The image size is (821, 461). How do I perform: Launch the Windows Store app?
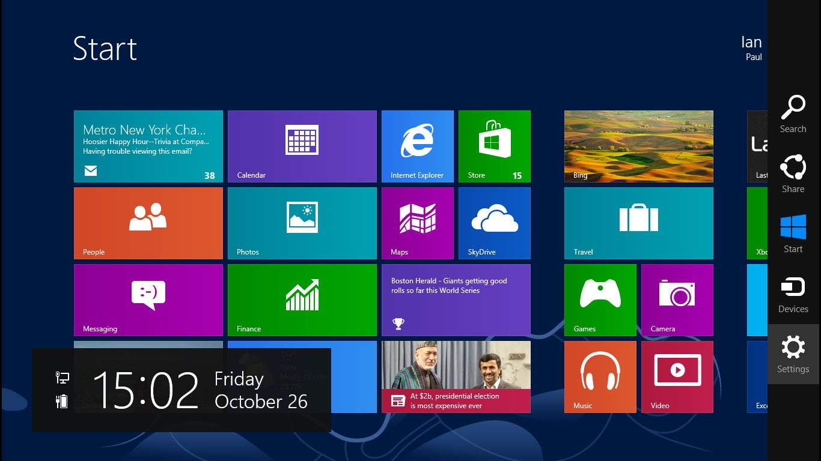point(494,146)
